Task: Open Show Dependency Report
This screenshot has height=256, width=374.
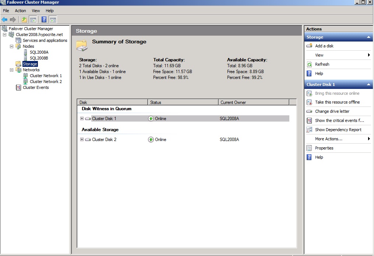Action: (338, 130)
